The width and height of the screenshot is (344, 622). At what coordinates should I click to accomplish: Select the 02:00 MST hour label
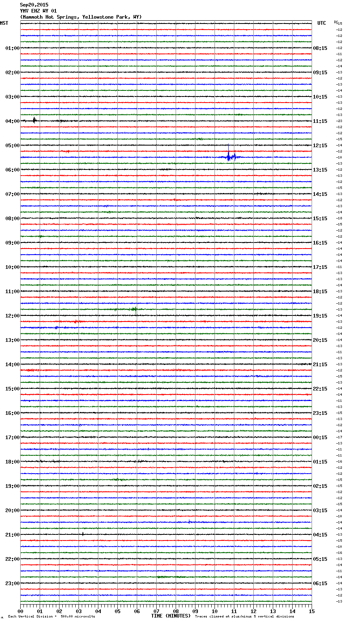13,73
